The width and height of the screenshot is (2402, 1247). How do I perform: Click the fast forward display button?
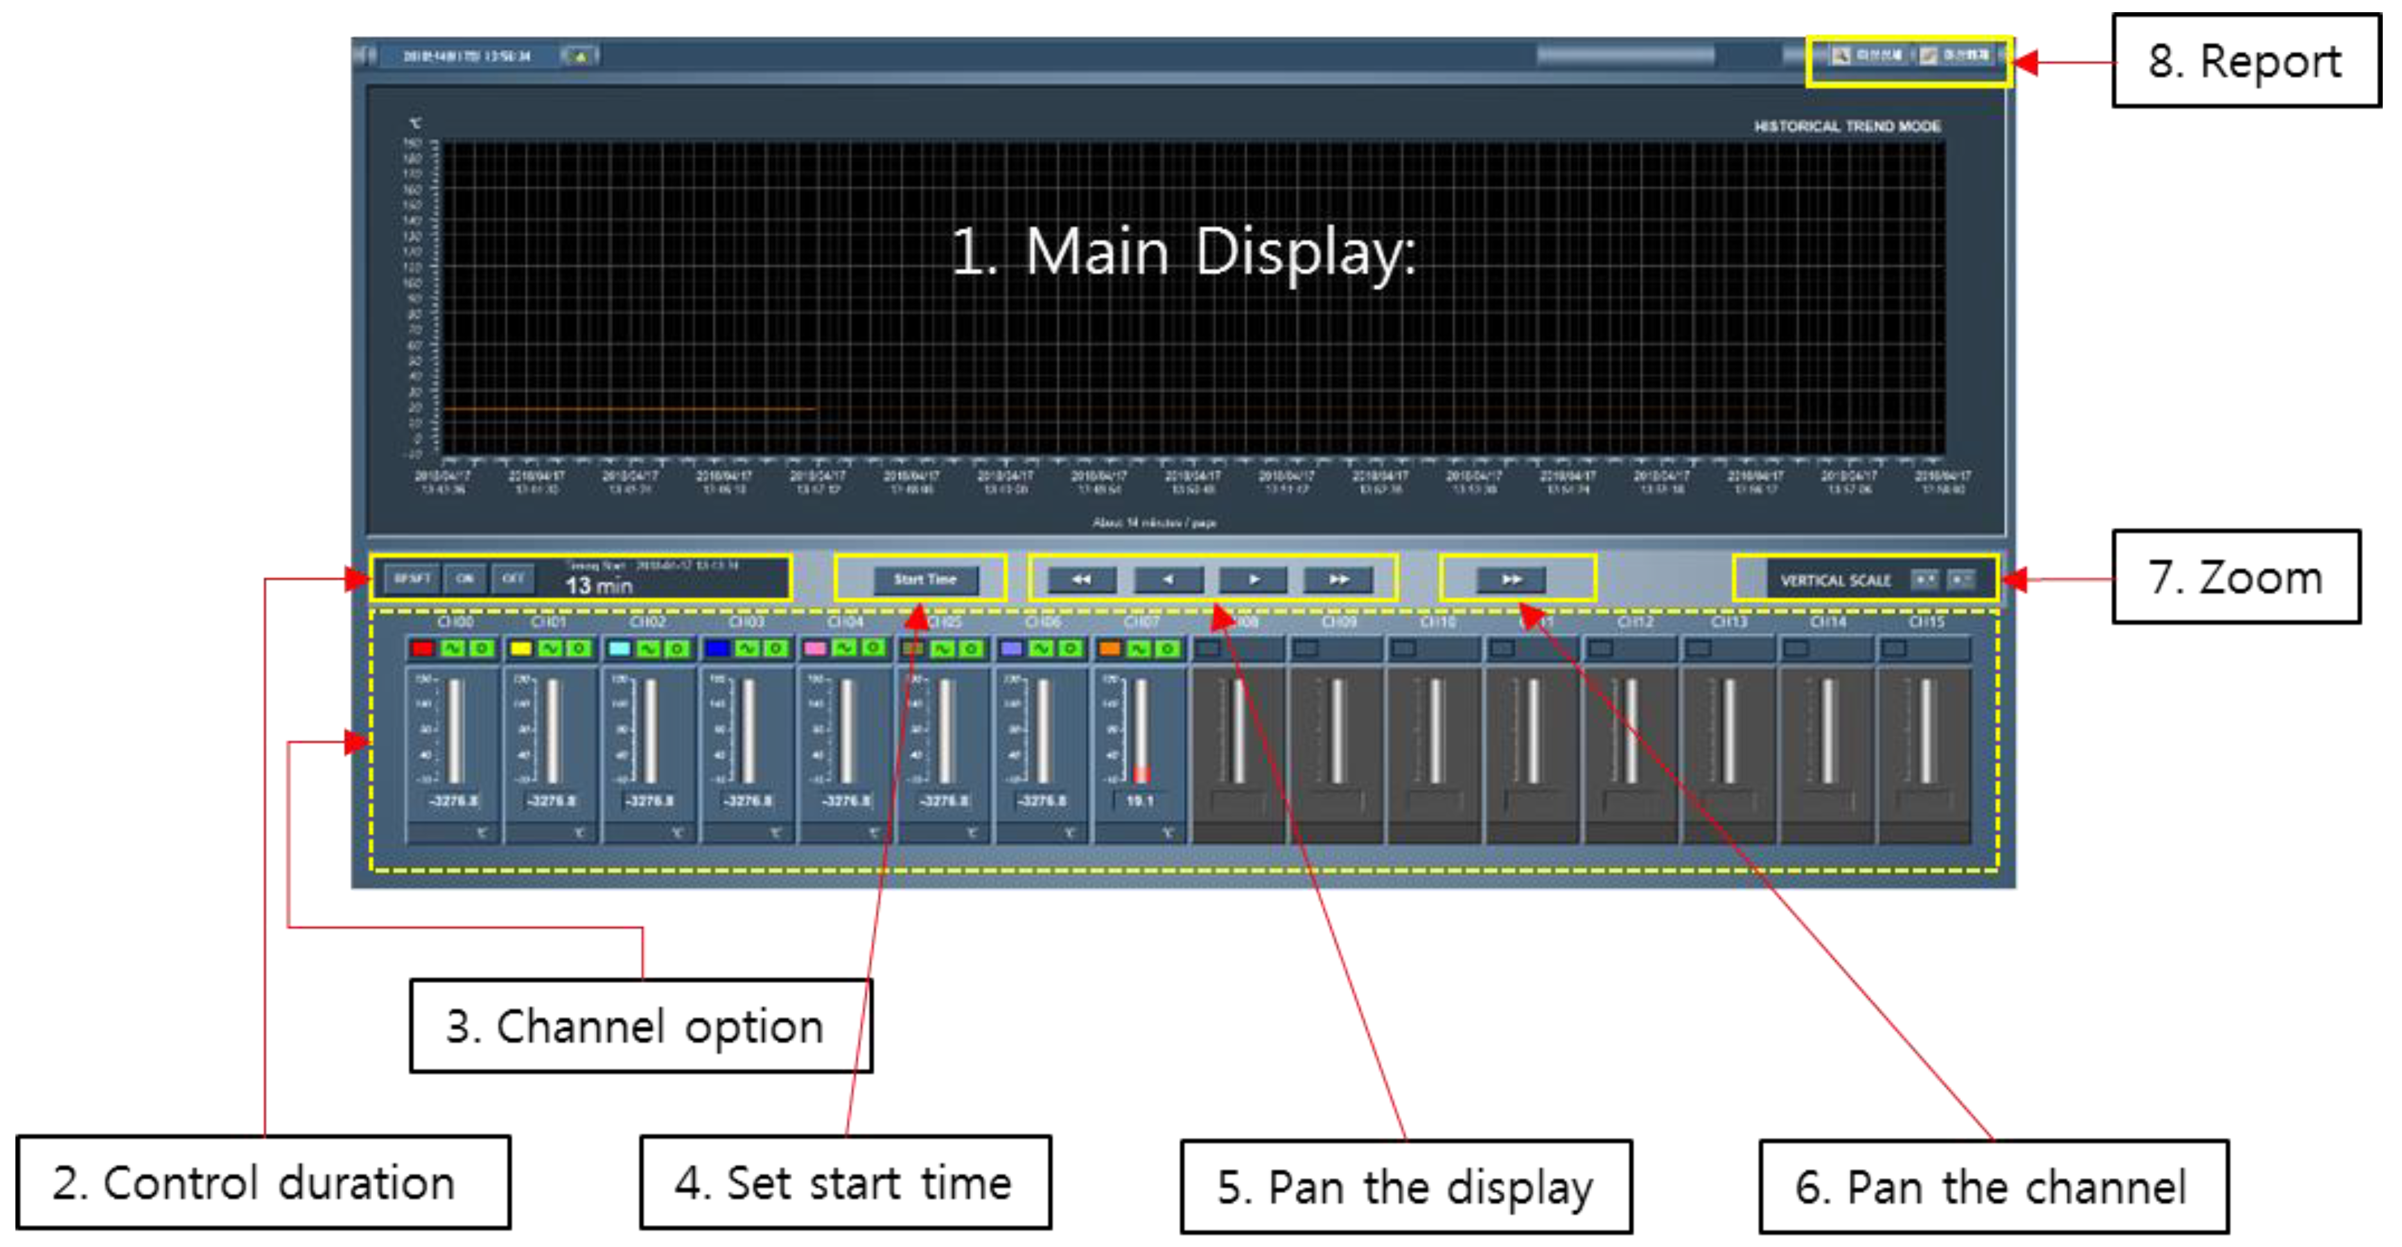tap(1338, 580)
